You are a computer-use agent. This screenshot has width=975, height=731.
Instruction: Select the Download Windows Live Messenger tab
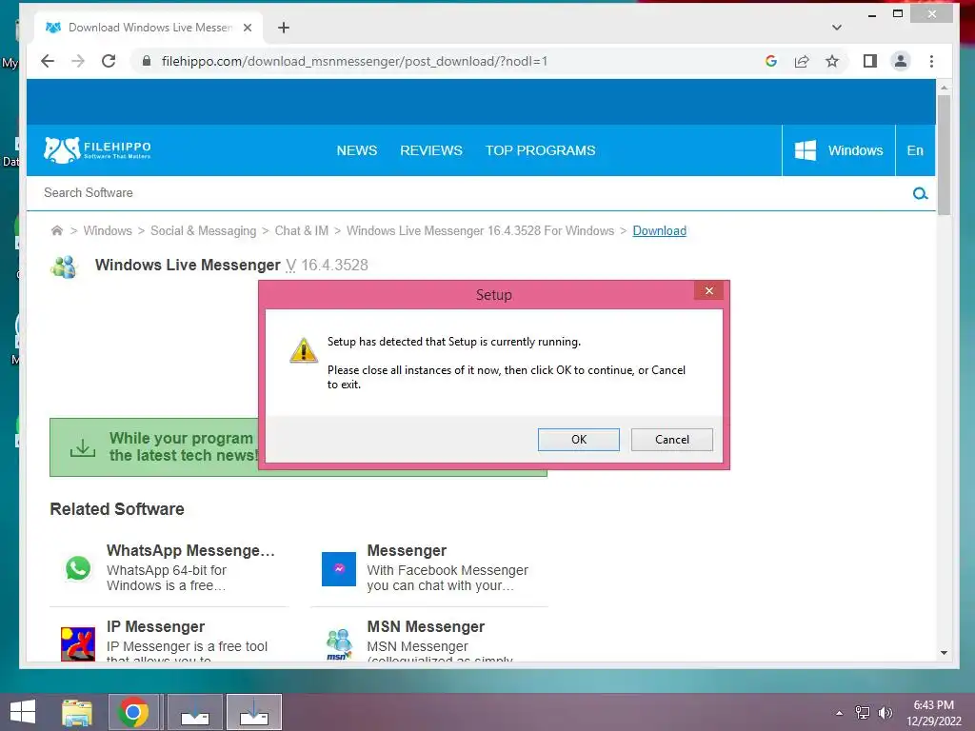(149, 28)
